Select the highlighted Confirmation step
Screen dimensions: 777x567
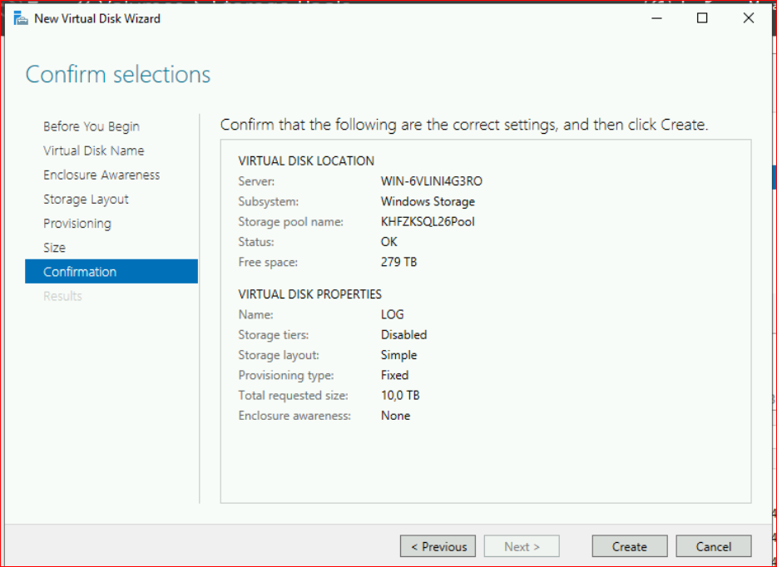point(80,272)
